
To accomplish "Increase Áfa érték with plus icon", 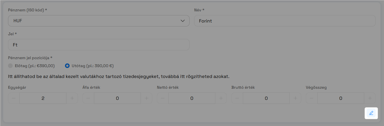I will [x=147, y=98].
